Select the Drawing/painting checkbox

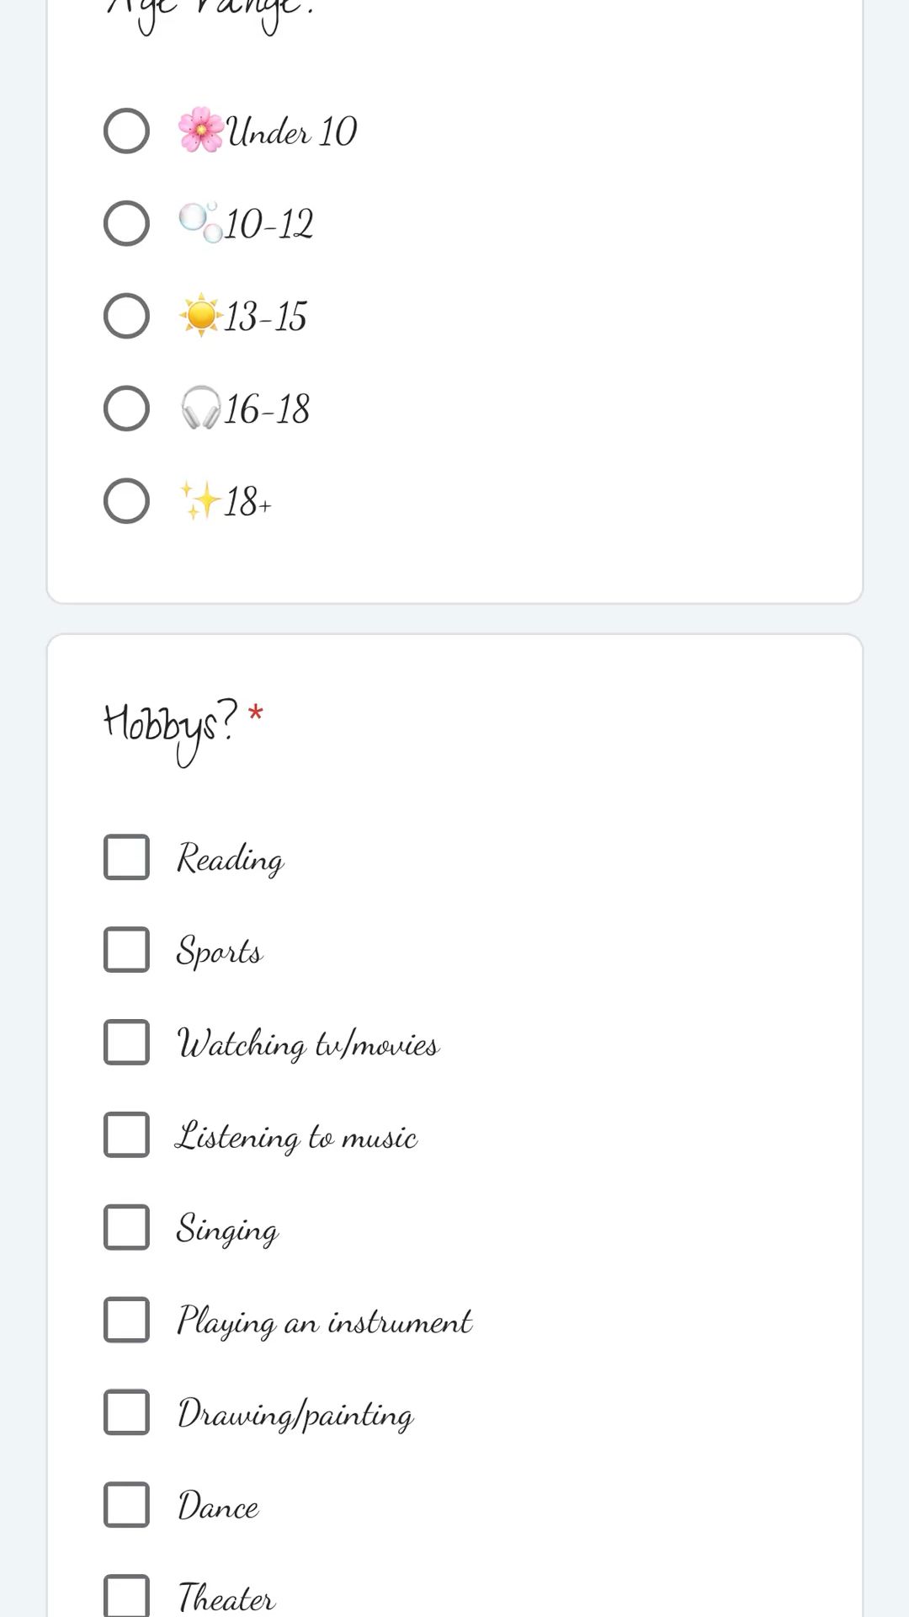(x=126, y=1412)
